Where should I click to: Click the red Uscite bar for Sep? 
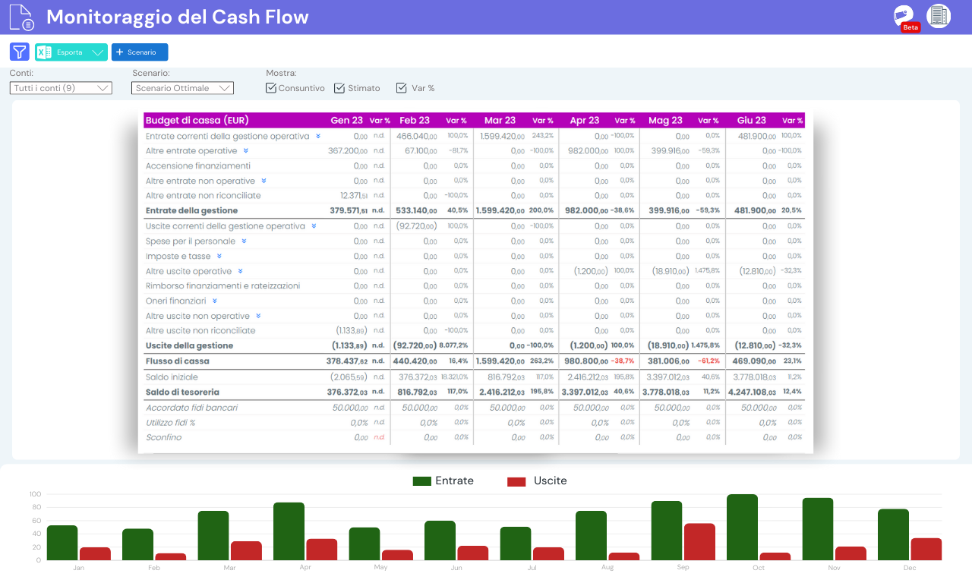(x=699, y=542)
